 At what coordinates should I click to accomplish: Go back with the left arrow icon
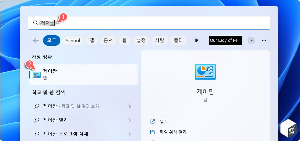tap(36, 40)
